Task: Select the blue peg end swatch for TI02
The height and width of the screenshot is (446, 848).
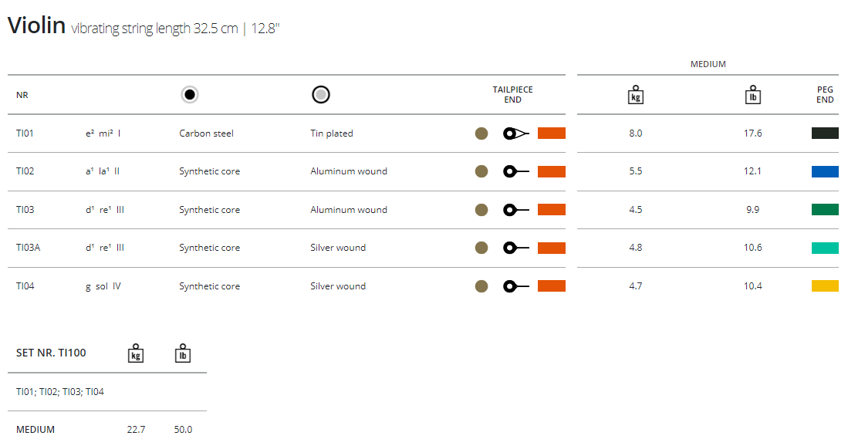Action: pos(825,171)
